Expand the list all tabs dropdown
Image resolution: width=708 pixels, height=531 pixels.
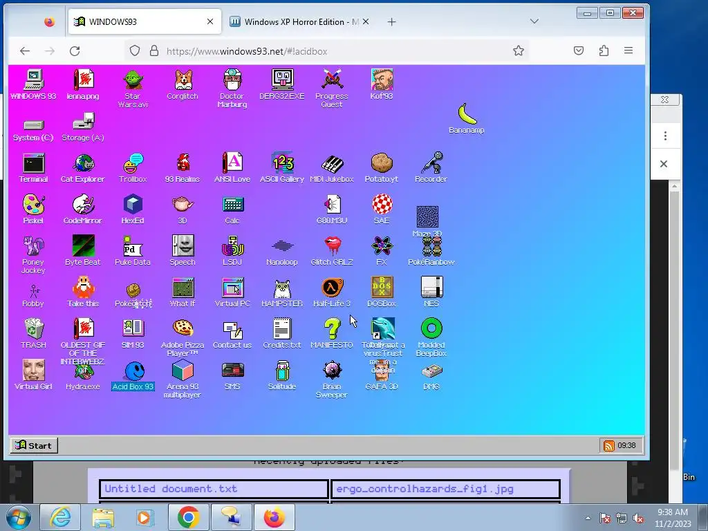point(534,21)
